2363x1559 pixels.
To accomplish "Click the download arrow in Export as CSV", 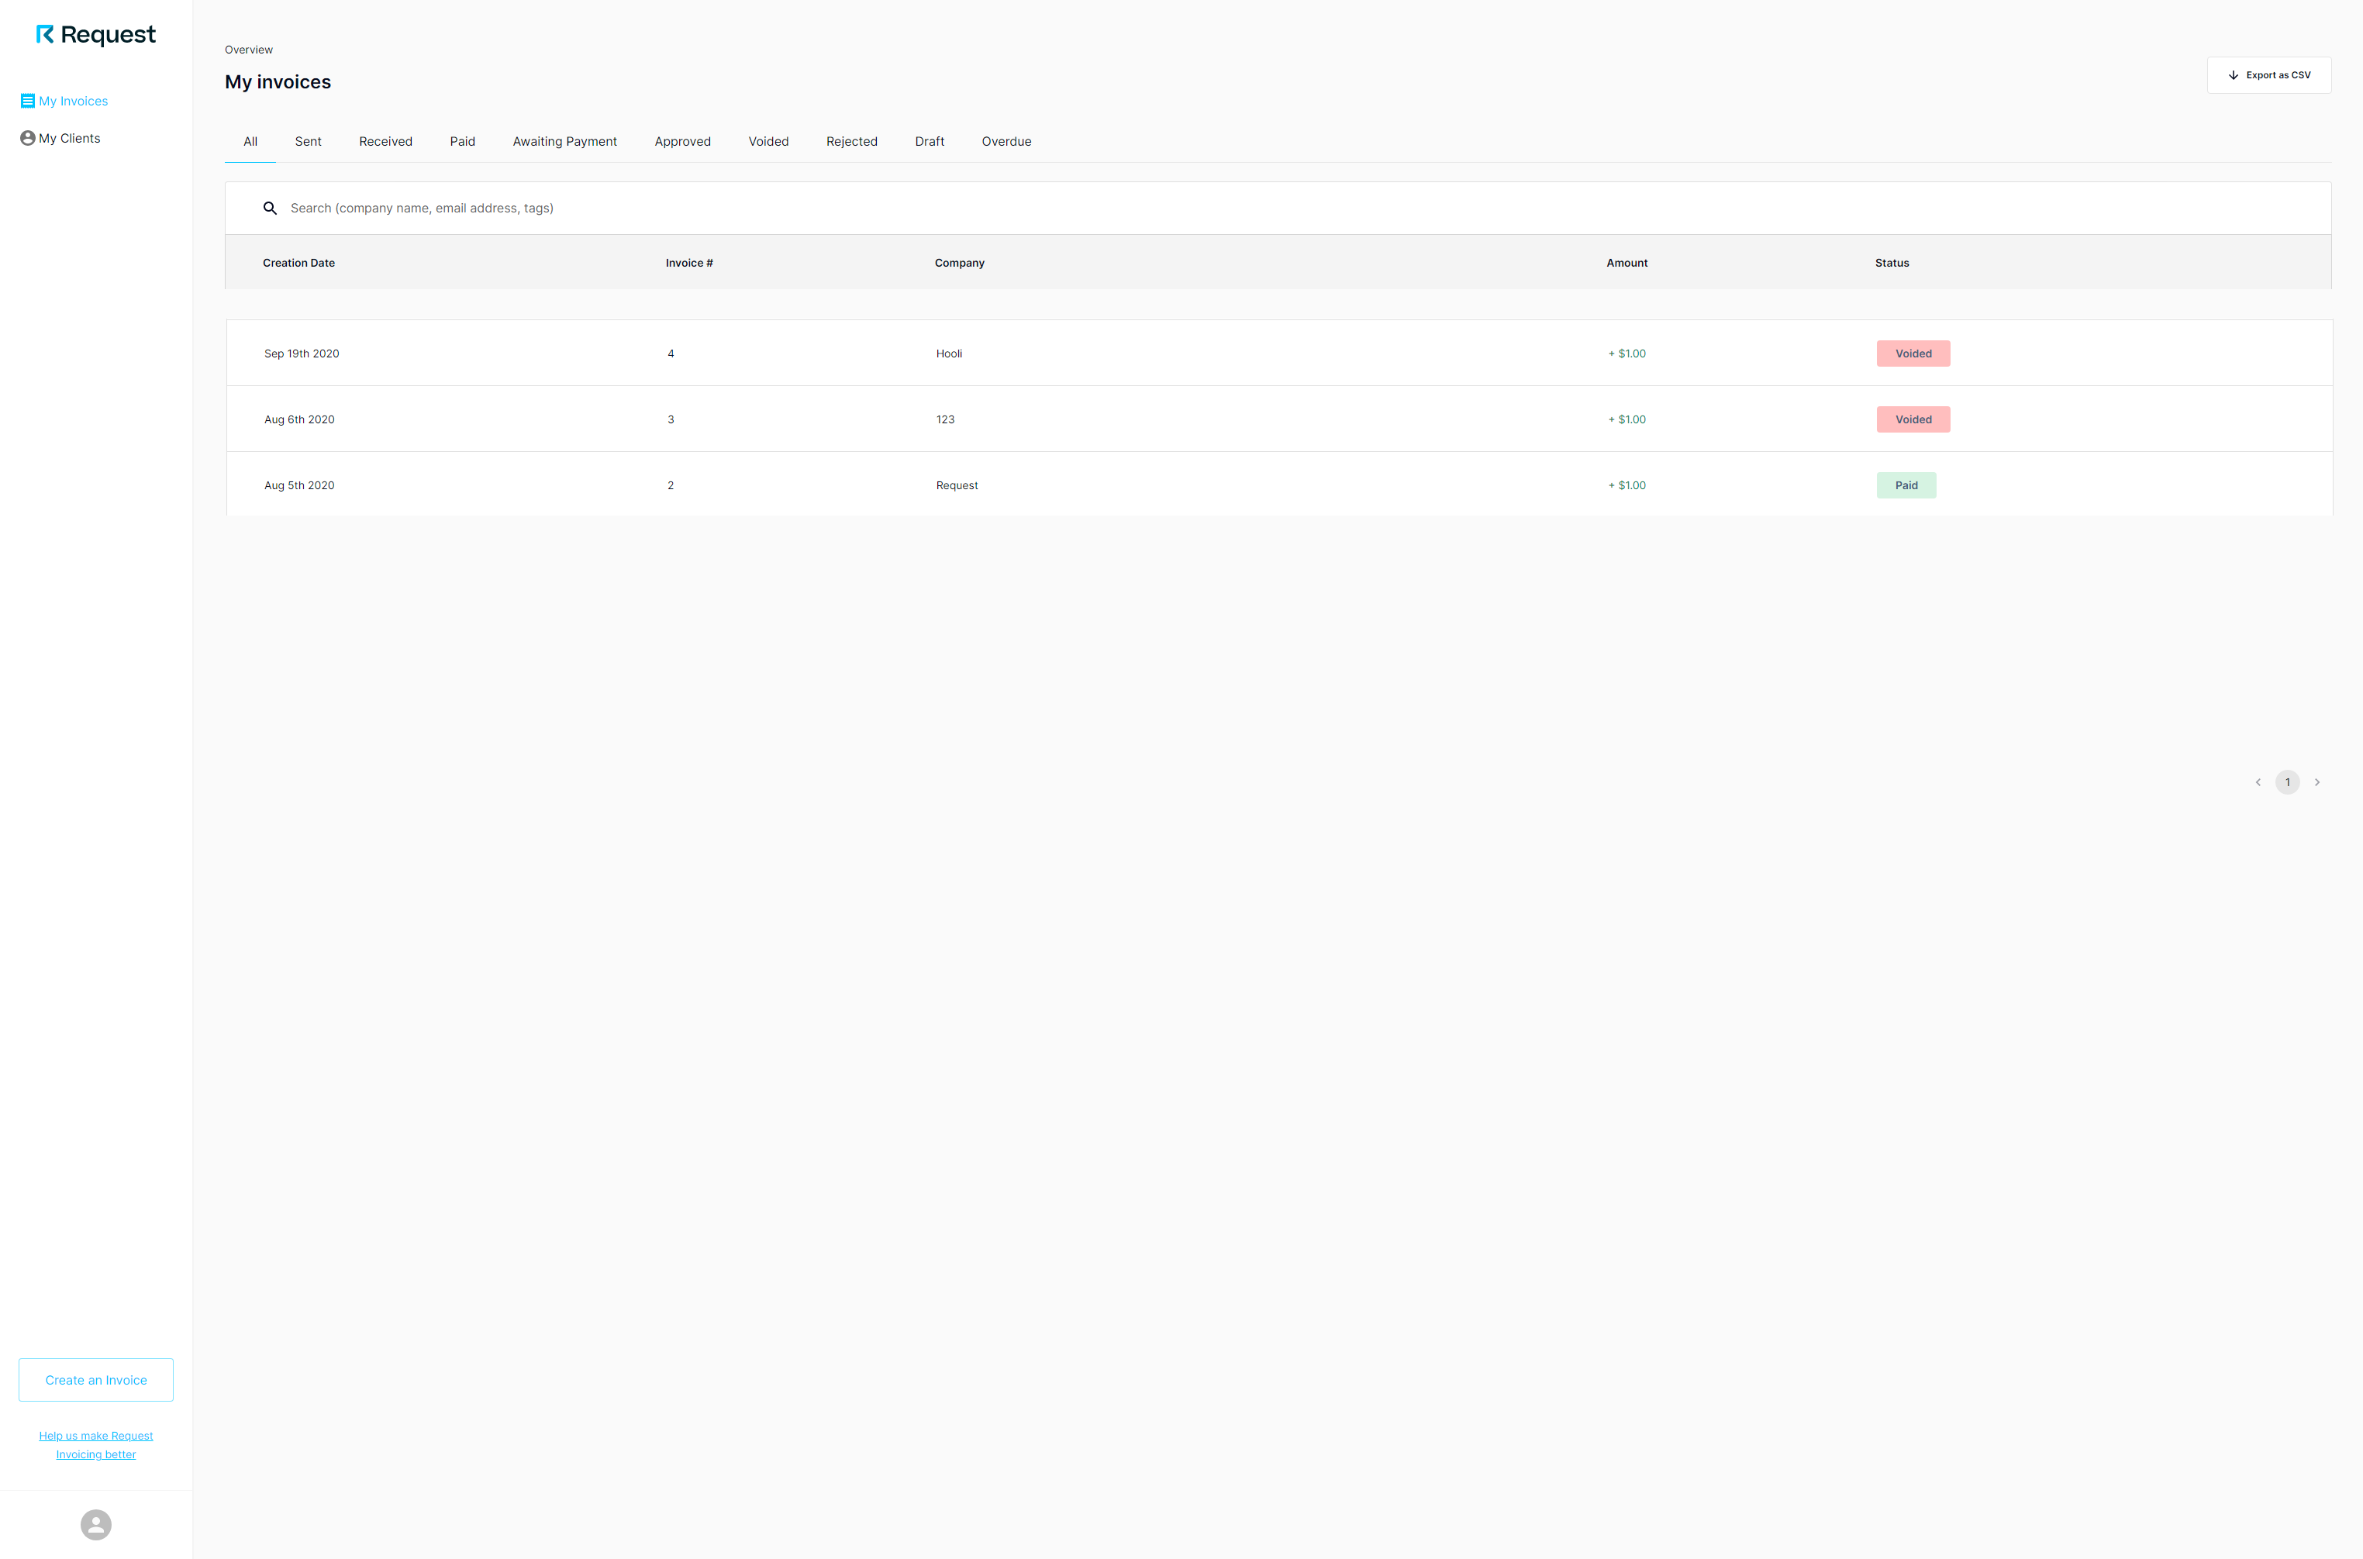I will pos(2233,75).
